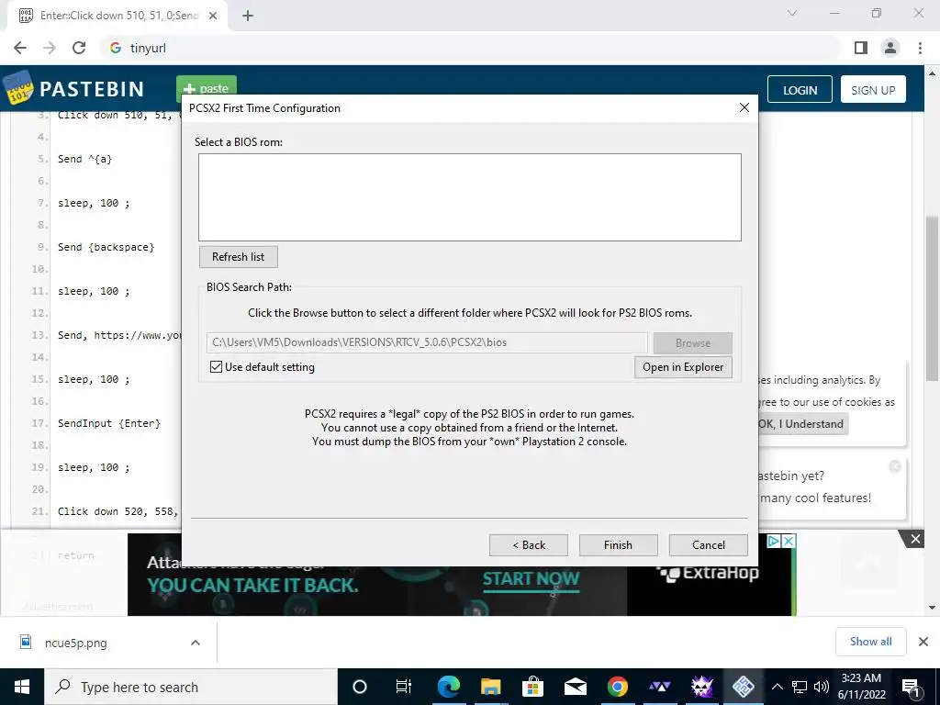Click the AdChoices icon on ad

773,541
